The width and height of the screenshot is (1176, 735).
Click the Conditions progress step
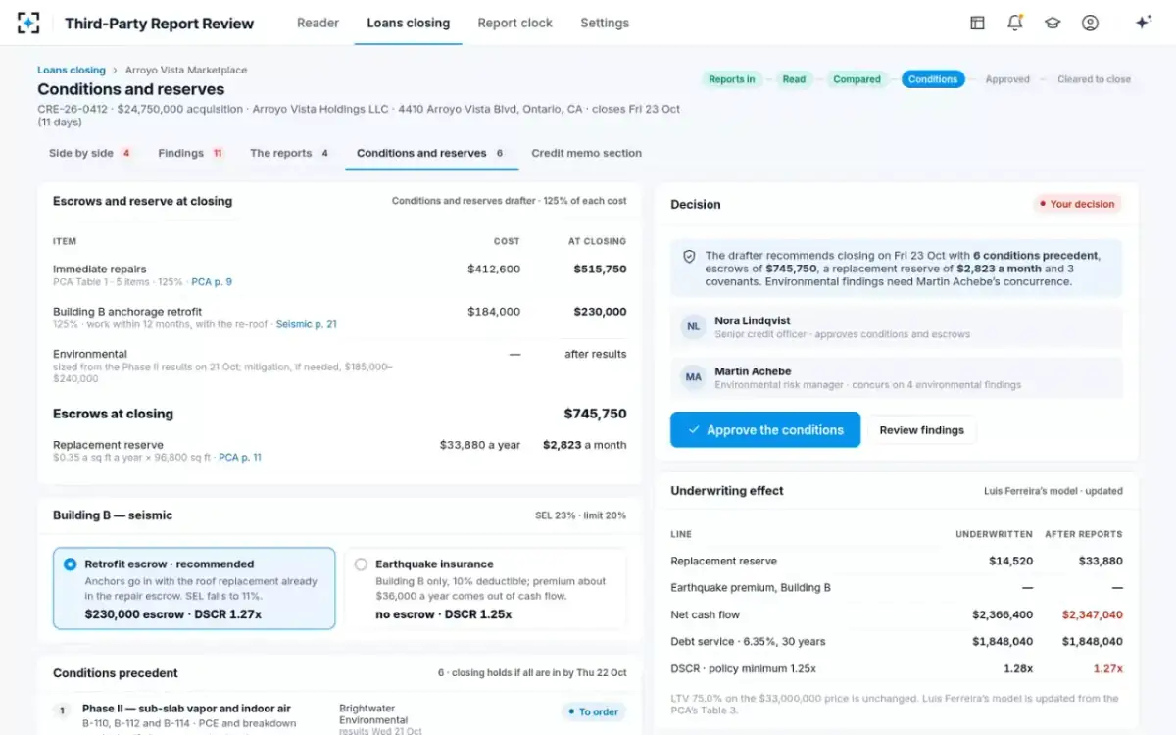pos(933,79)
